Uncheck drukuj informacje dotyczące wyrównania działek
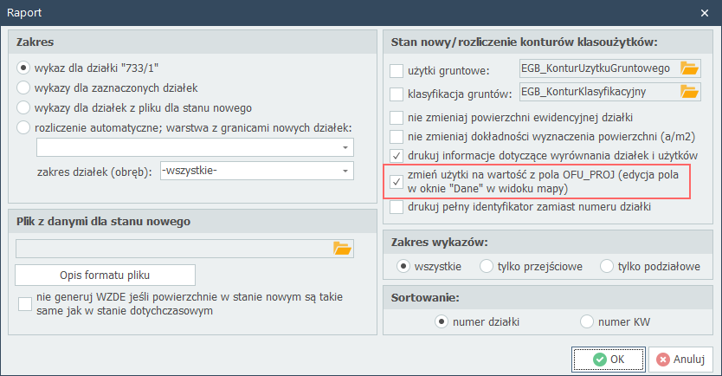The height and width of the screenshot is (376, 722). 396,155
